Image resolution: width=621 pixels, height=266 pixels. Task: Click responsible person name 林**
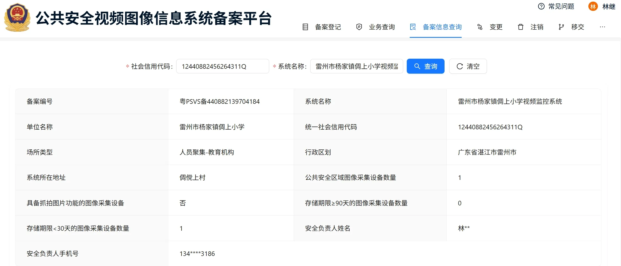pyautogui.click(x=464, y=228)
